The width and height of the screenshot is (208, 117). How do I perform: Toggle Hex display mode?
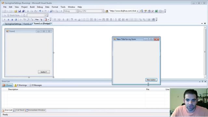[37, 19]
